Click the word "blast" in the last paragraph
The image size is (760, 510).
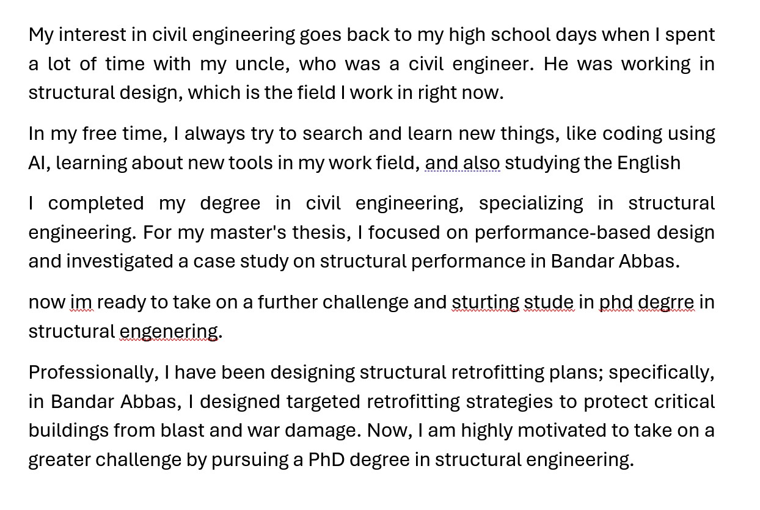(x=182, y=431)
